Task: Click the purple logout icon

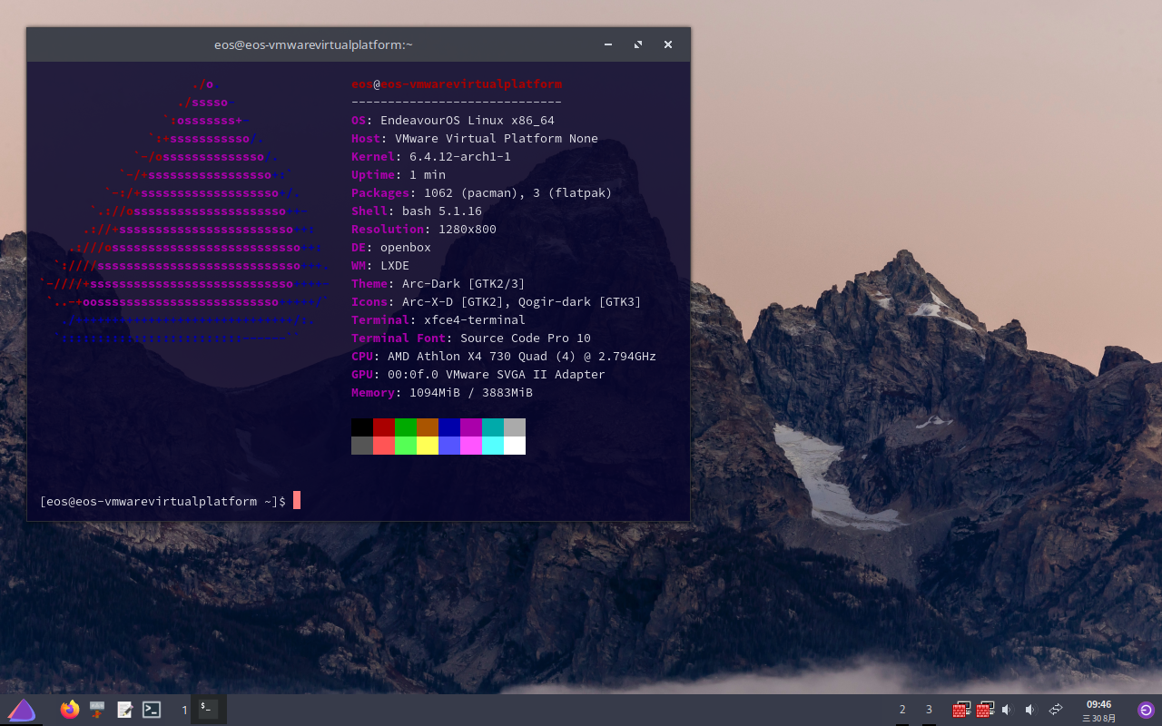Action: tap(1146, 710)
